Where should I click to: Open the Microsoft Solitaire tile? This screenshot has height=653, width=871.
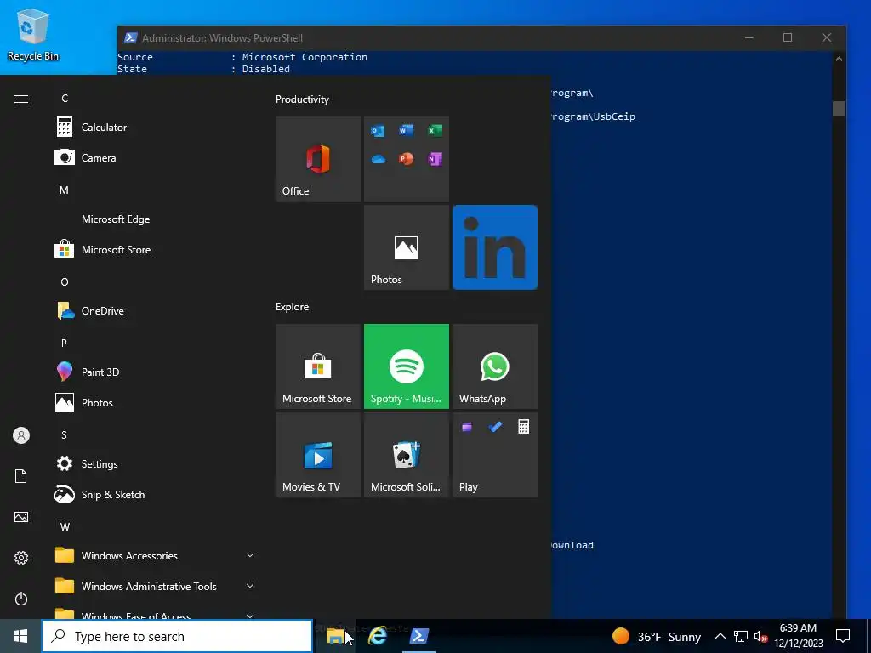point(407,455)
